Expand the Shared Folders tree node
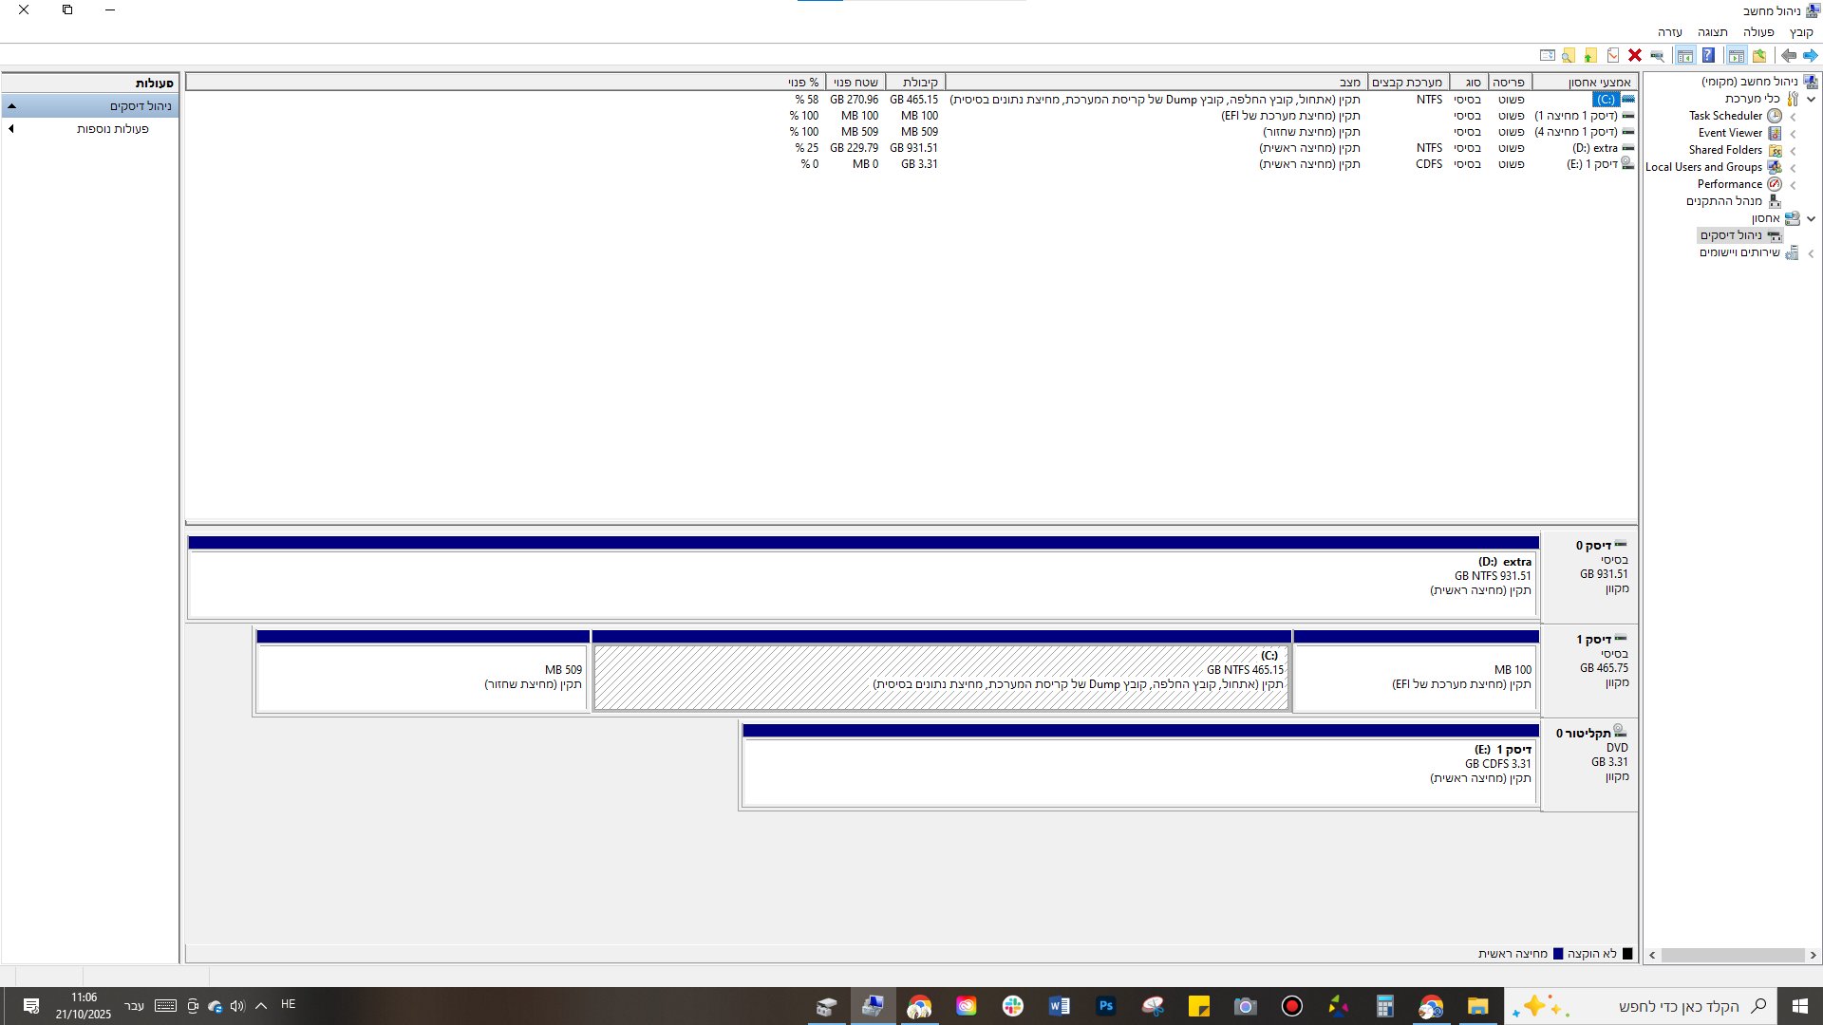Screen dimensions: 1823x1025 (1793, 151)
